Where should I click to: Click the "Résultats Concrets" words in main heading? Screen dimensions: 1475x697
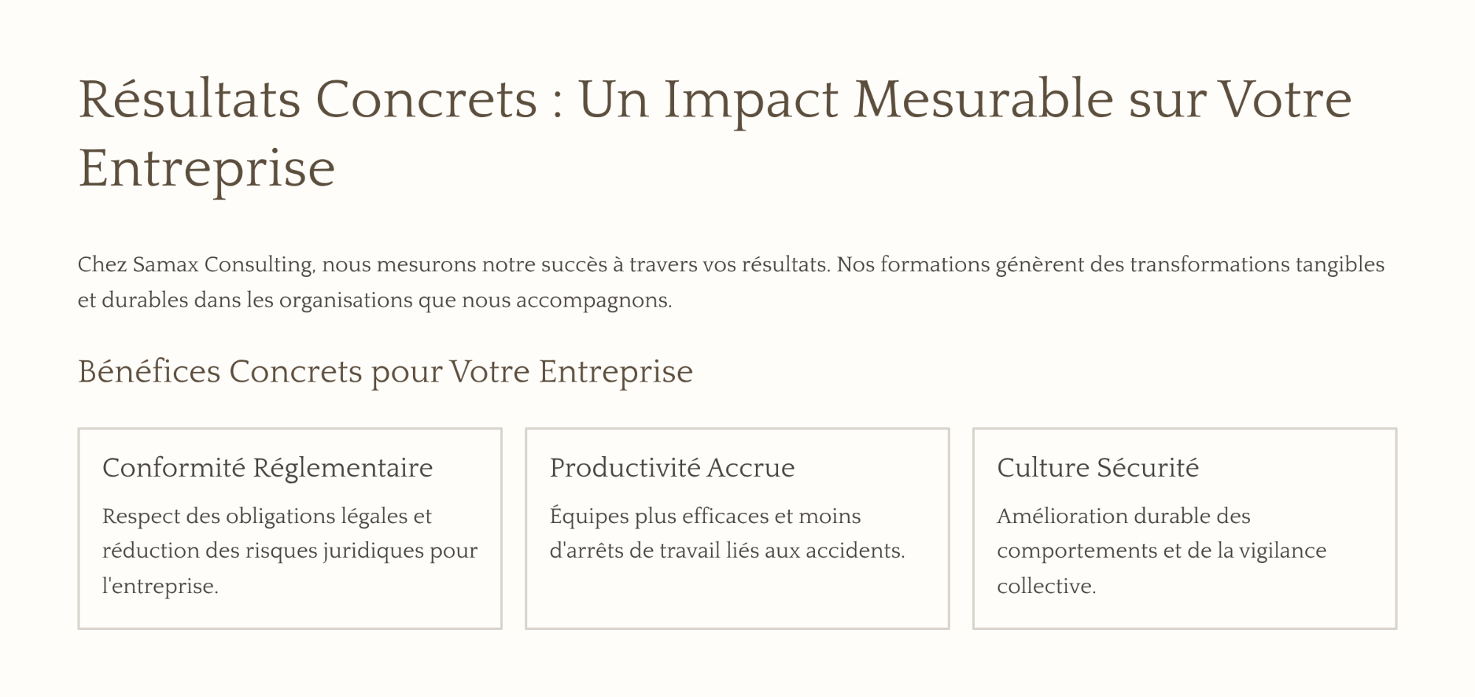(x=308, y=99)
